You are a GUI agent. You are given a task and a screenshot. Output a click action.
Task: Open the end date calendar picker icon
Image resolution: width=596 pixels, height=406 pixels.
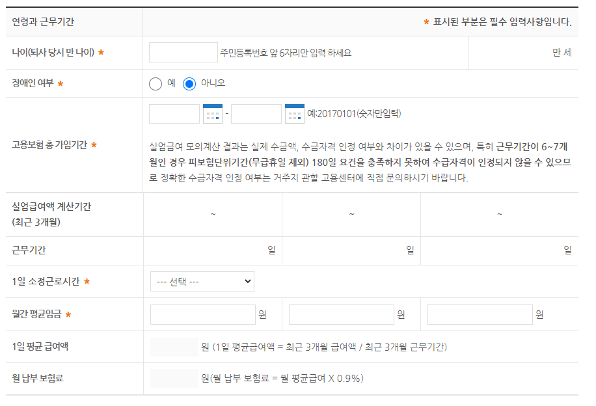[295, 114]
